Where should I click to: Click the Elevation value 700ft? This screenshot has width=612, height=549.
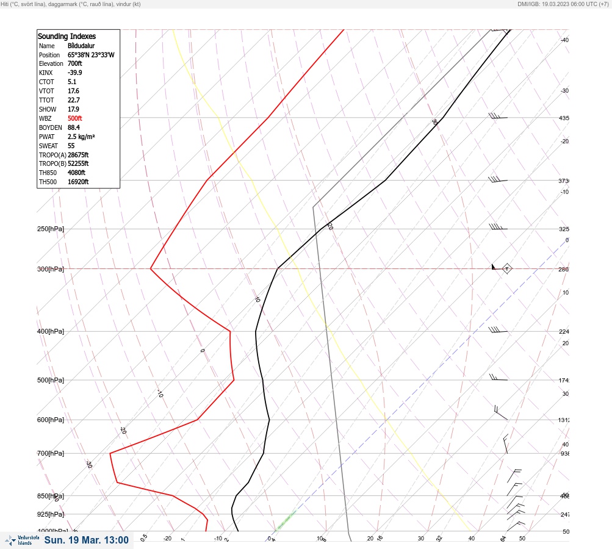coord(75,63)
